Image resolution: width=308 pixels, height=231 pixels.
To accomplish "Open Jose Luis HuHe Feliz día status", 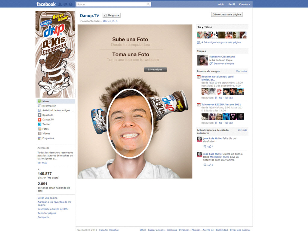I will tap(212, 138).
